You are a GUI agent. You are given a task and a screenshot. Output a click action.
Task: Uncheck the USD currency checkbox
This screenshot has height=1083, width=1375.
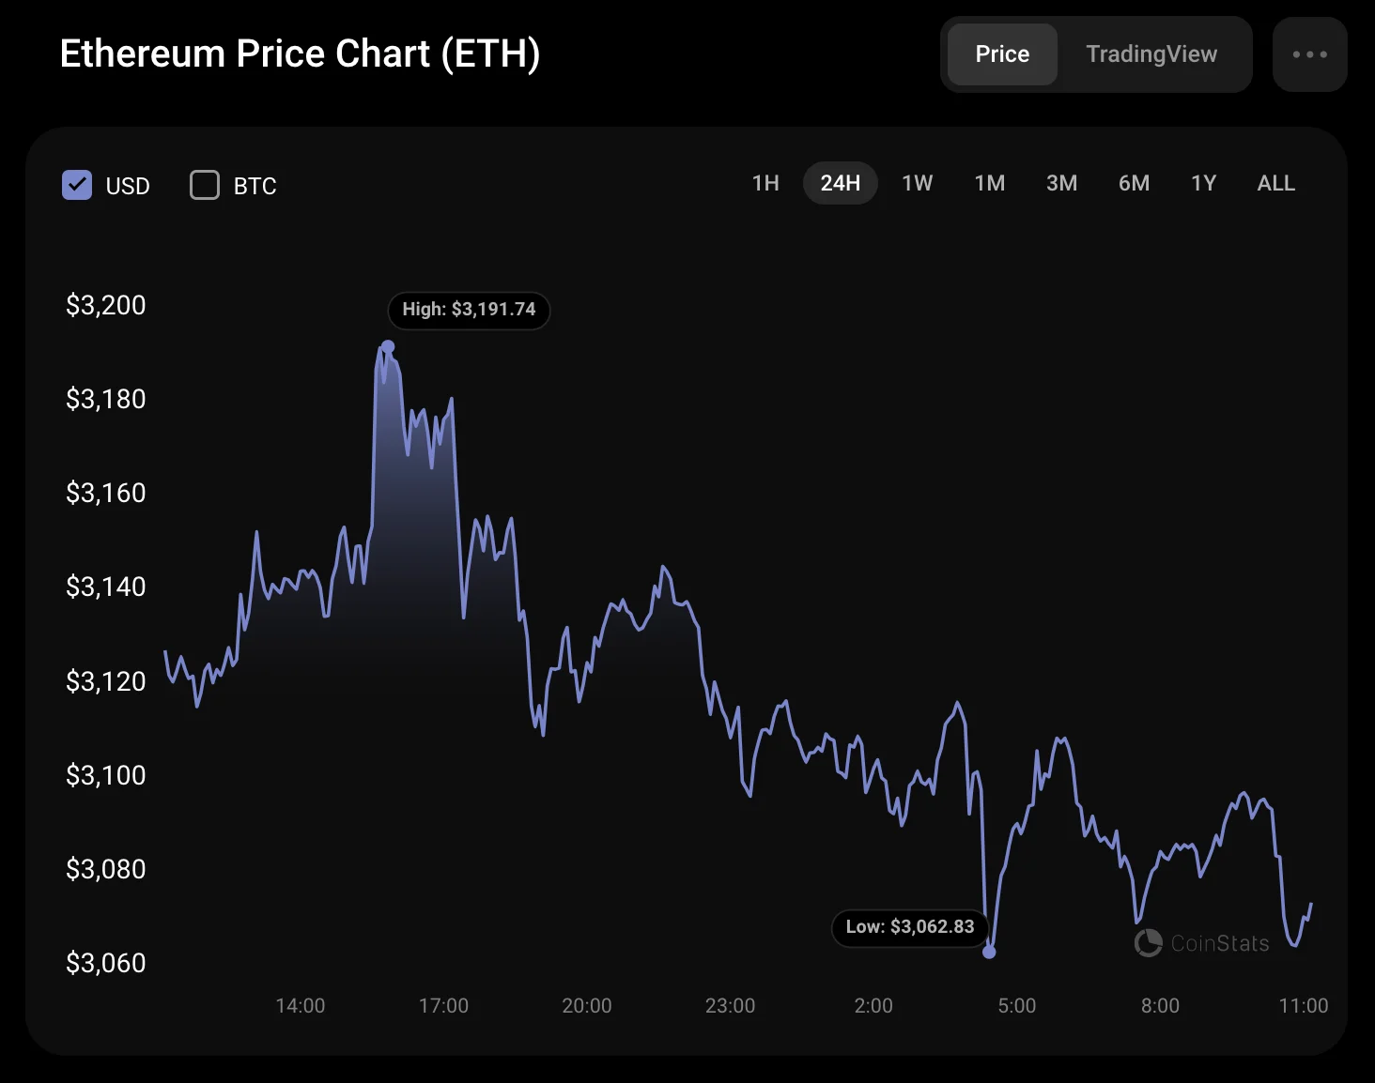point(77,185)
